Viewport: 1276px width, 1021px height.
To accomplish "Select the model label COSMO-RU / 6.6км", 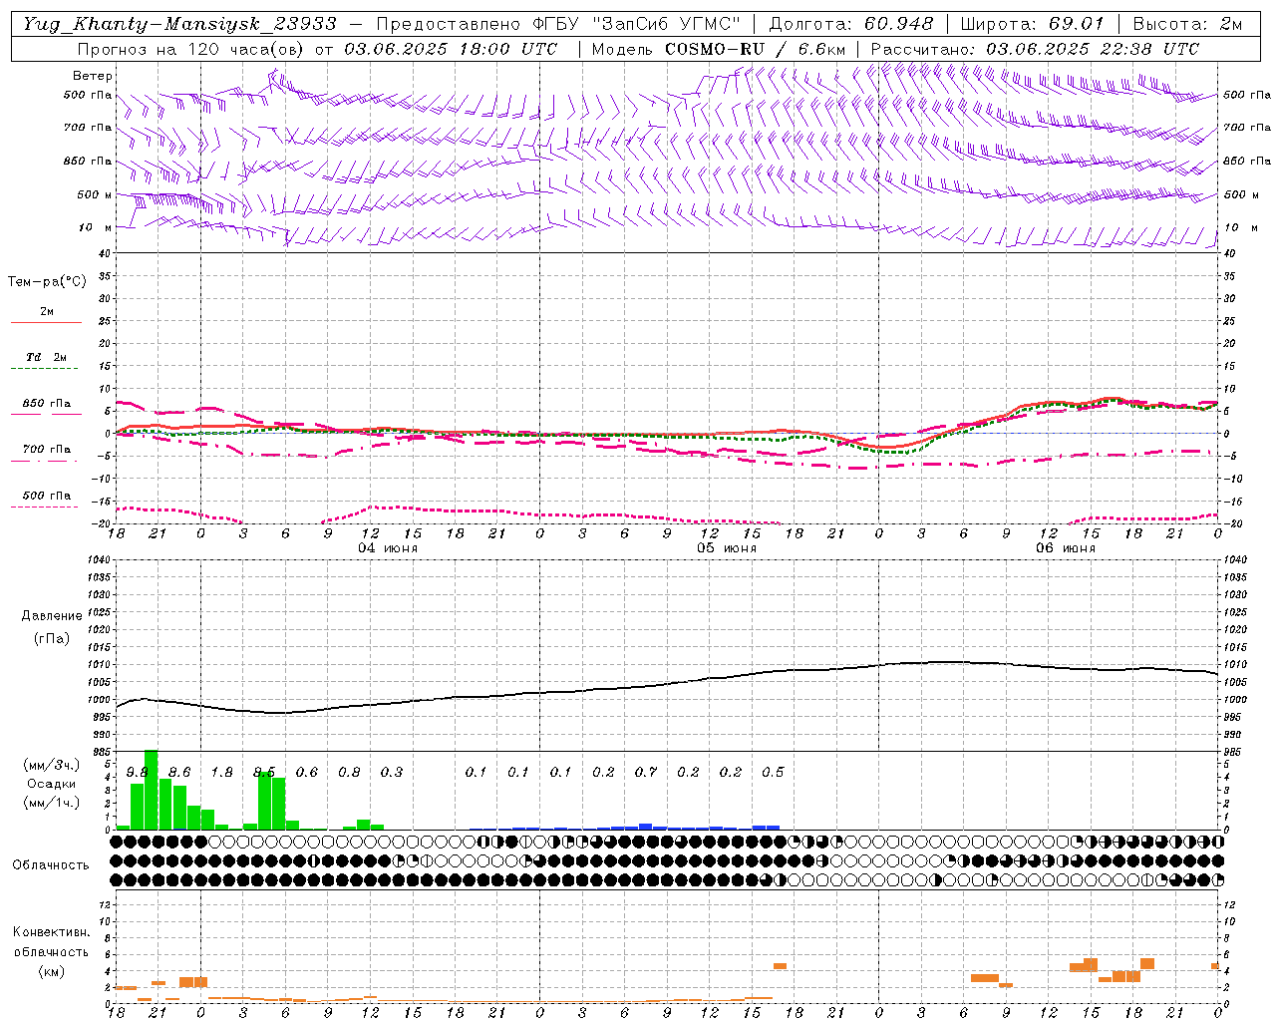I will click(x=756, y=49).
